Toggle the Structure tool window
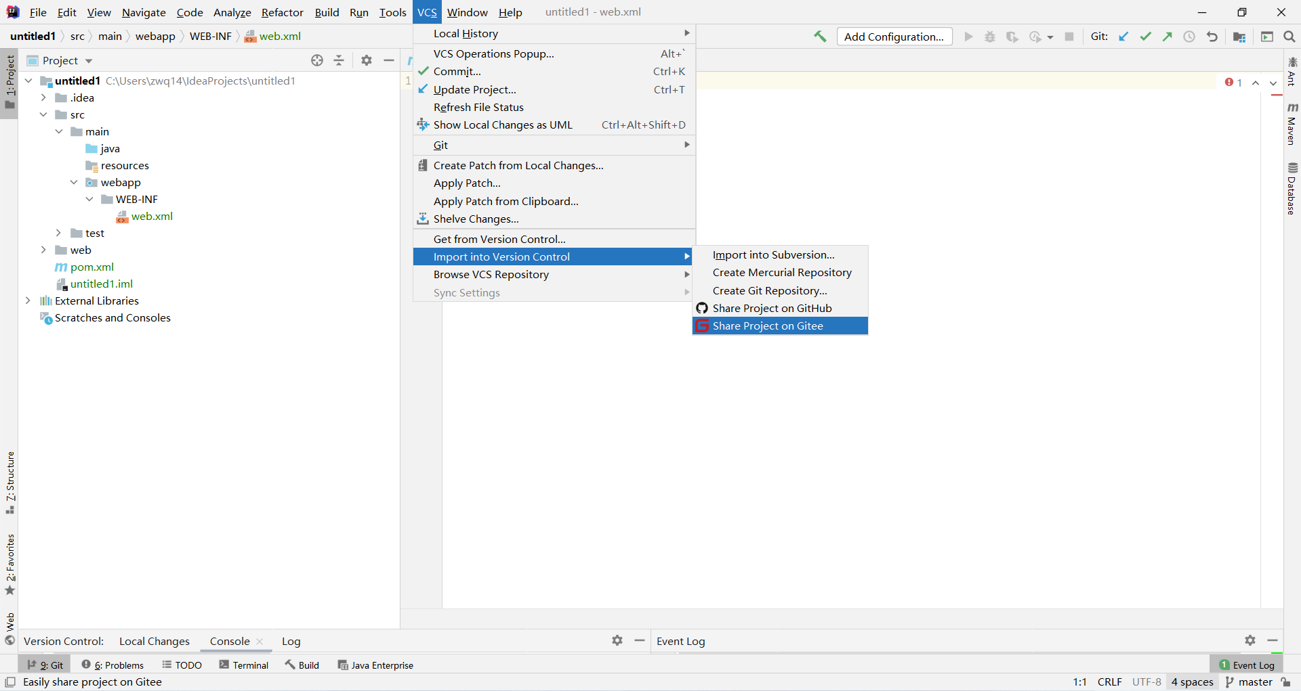1301x691 pixels. (9, 483)
